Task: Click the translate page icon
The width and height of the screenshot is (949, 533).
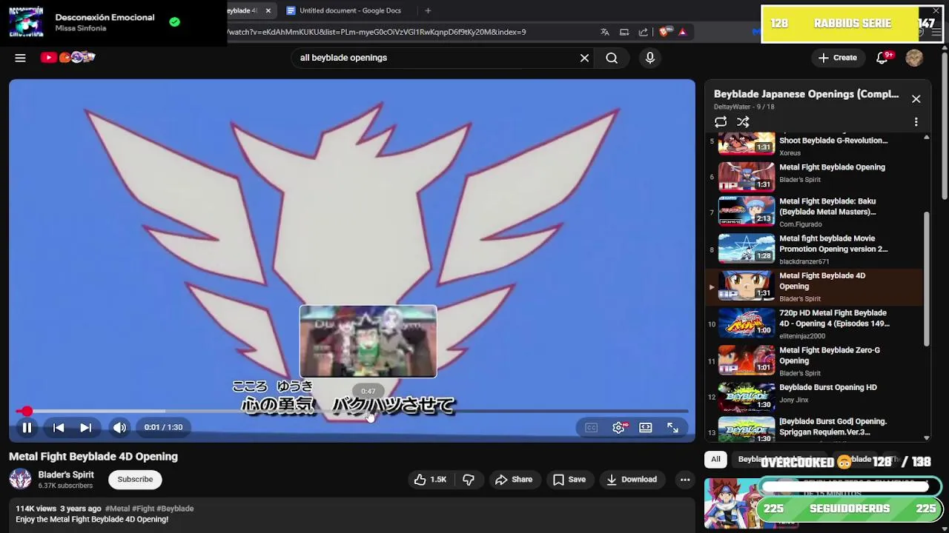Action: pyautogui.click(x=605, y=32)
